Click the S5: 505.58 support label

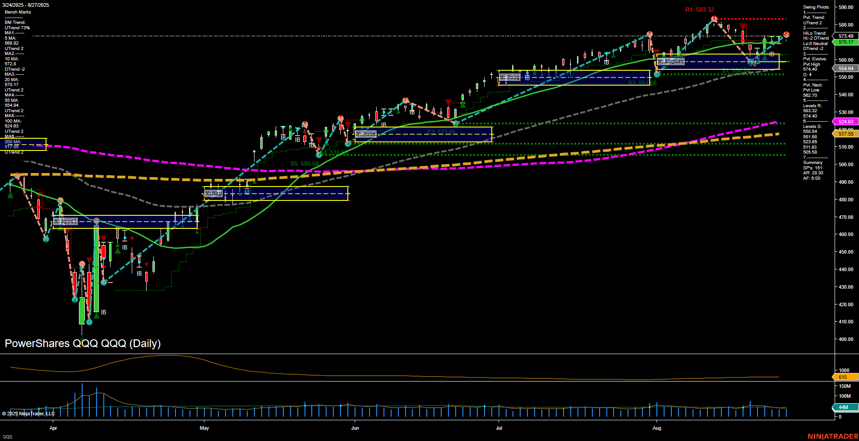click(x=305, y=164)
